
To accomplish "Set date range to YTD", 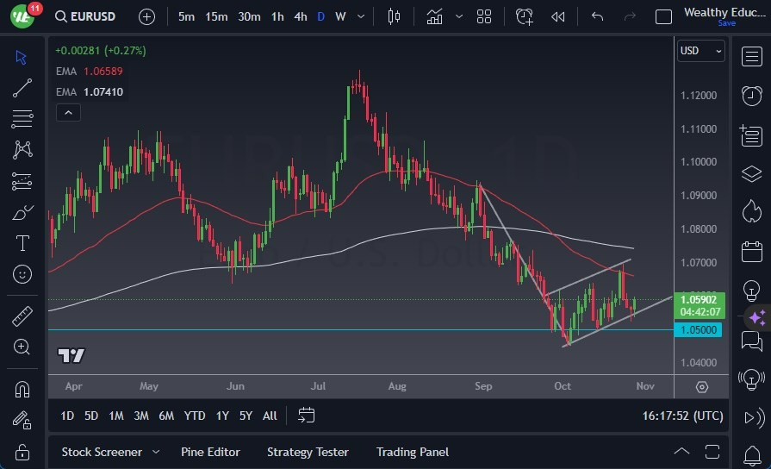I will pos(195,416).
